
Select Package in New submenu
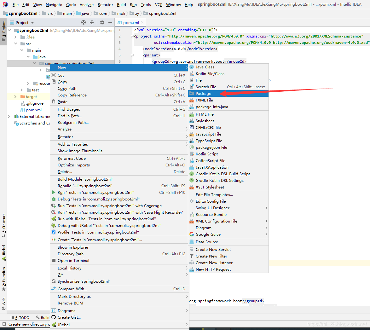coord(228,94)
